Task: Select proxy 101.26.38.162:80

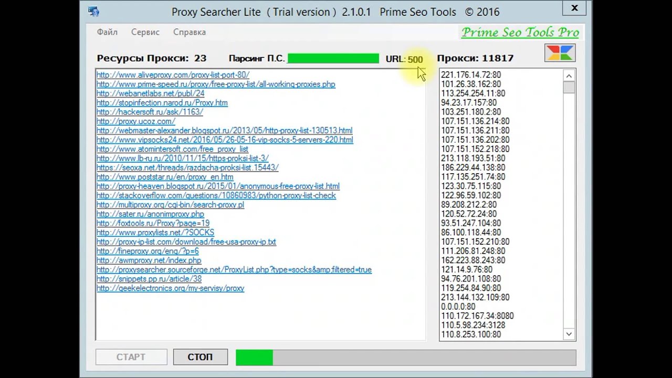Action: pyautogui.click(x=471, y=84)
